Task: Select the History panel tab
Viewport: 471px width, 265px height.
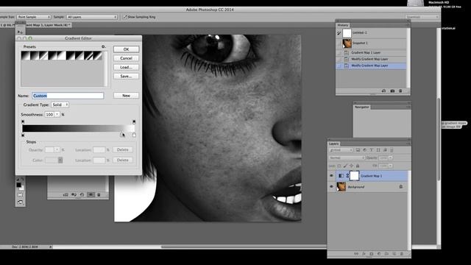Action: (x=343, y=25)
